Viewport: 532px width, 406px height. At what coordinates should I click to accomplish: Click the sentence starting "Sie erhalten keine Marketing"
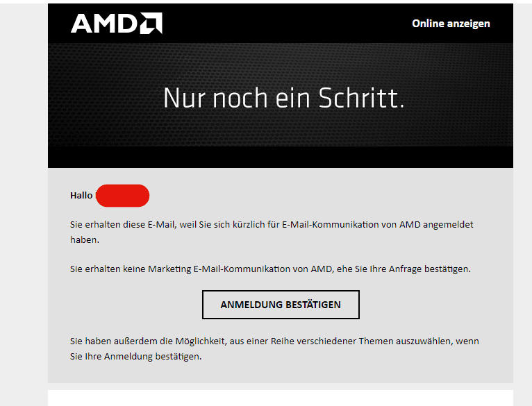pyautogui.click(x=270, y=269)
